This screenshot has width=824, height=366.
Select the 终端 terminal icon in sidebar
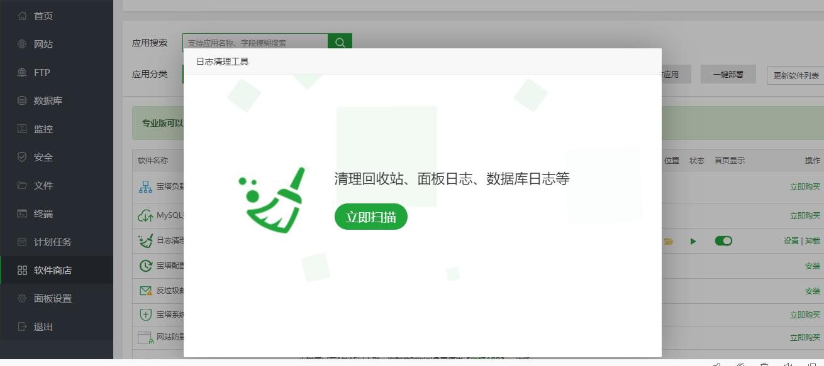point(20,213)
